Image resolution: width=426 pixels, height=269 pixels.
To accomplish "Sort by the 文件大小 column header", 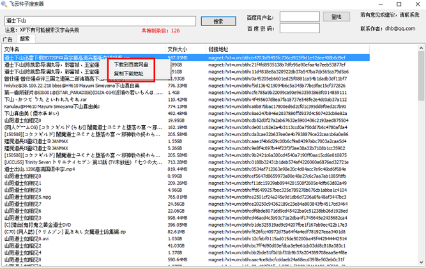I will [186, 49].
